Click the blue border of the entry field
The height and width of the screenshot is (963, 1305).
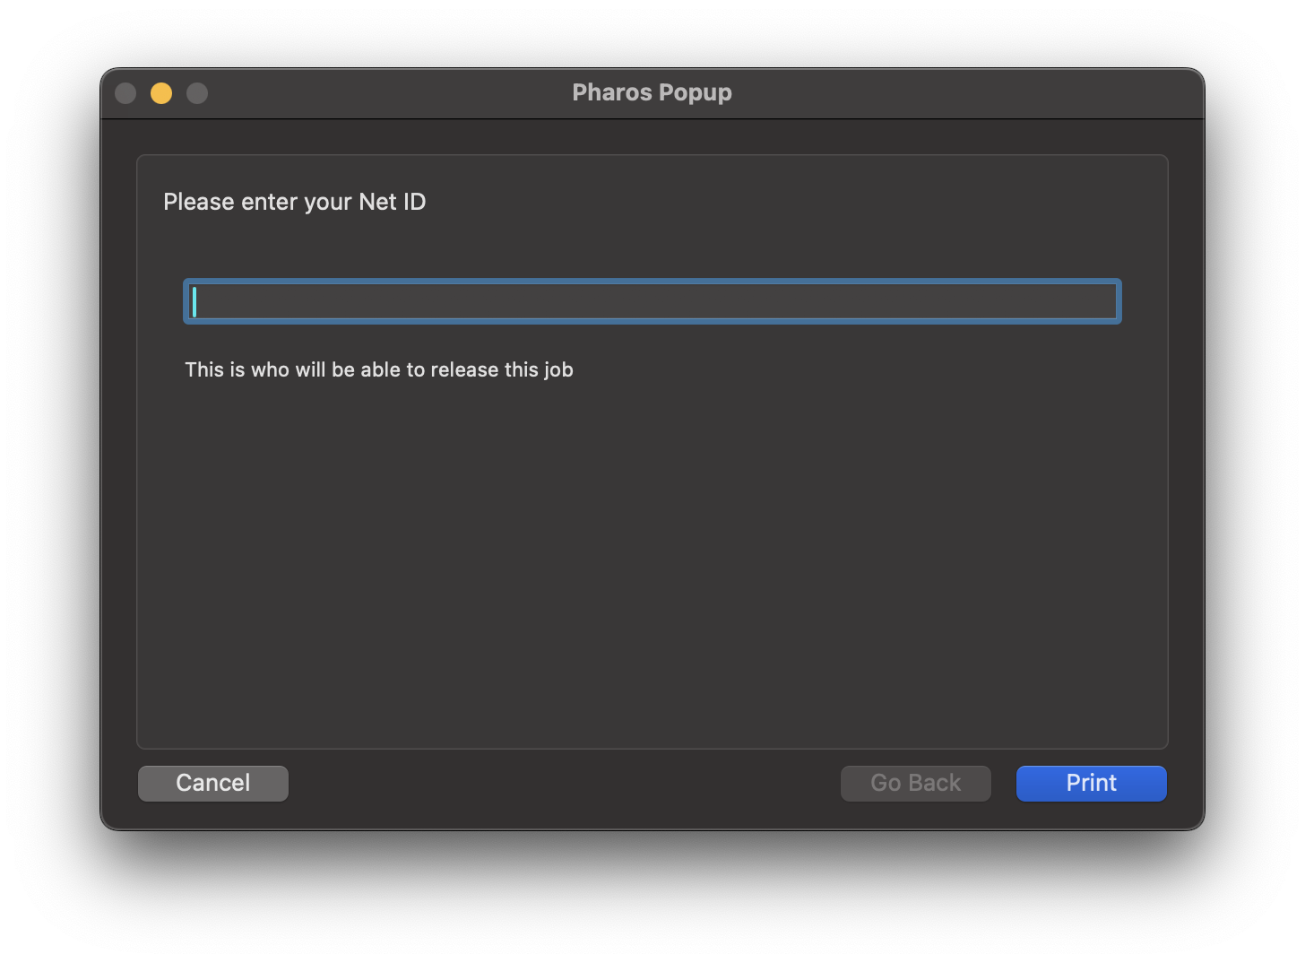pos(652,281)
